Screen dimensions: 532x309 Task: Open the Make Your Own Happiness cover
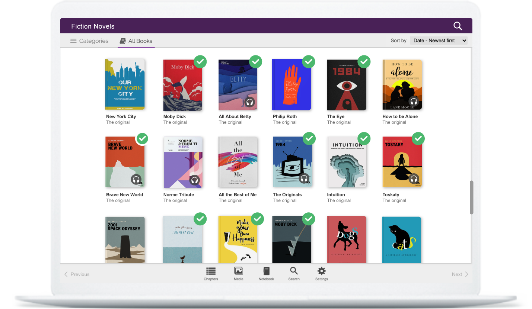coord(238,240)
